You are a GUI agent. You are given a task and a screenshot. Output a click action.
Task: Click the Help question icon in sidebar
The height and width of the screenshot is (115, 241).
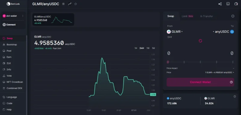[4, 110]
